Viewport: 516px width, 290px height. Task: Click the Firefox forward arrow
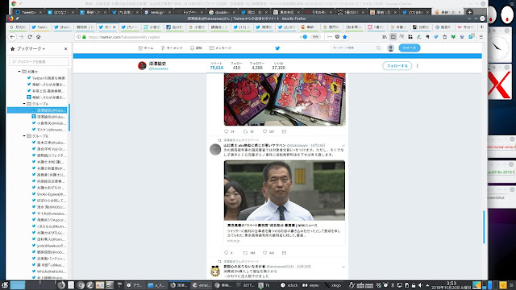pyautogui.click(x=22, y=37)
